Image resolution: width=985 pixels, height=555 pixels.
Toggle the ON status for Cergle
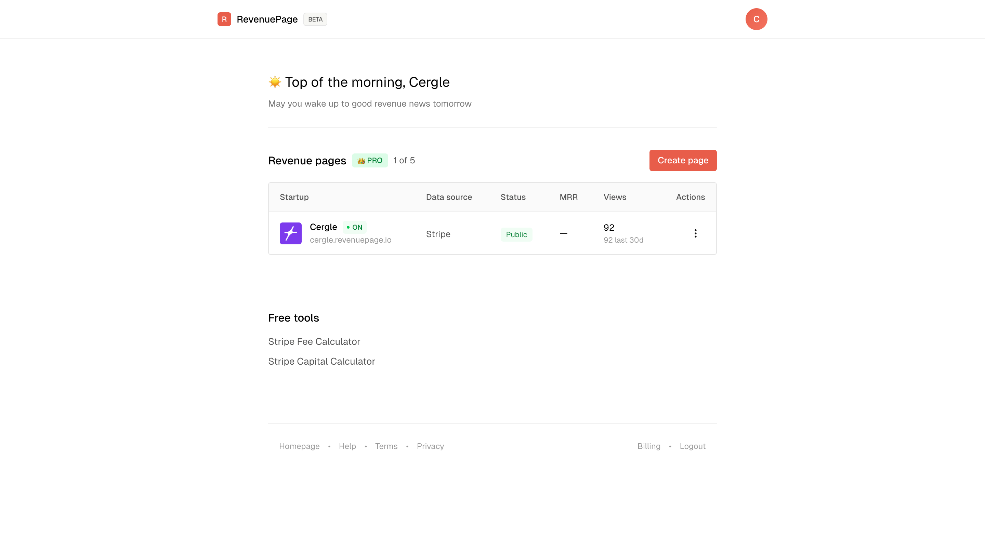click(x=354, y=227)
